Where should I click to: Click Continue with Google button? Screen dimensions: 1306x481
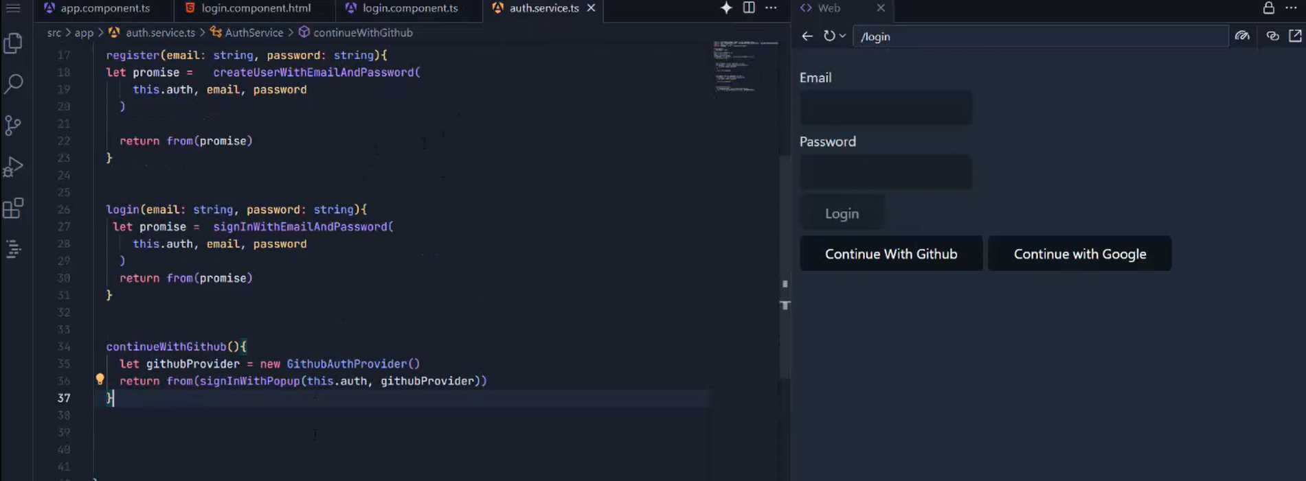1080,254
